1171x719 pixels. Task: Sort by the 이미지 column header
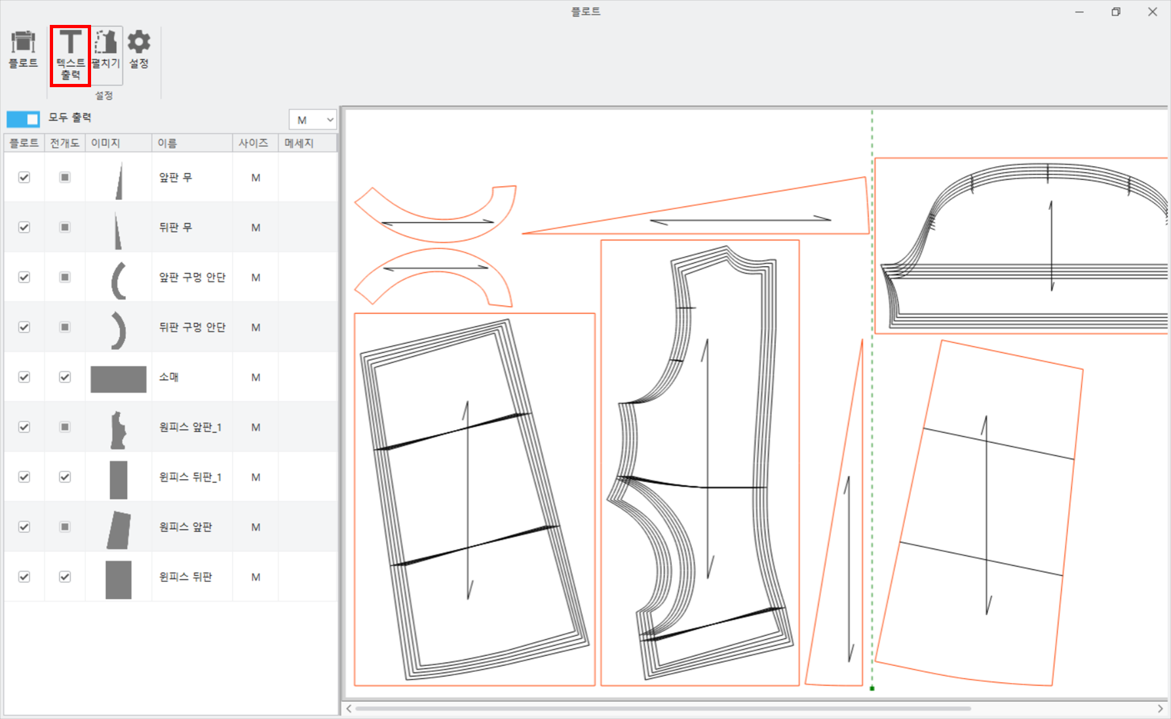119,143
